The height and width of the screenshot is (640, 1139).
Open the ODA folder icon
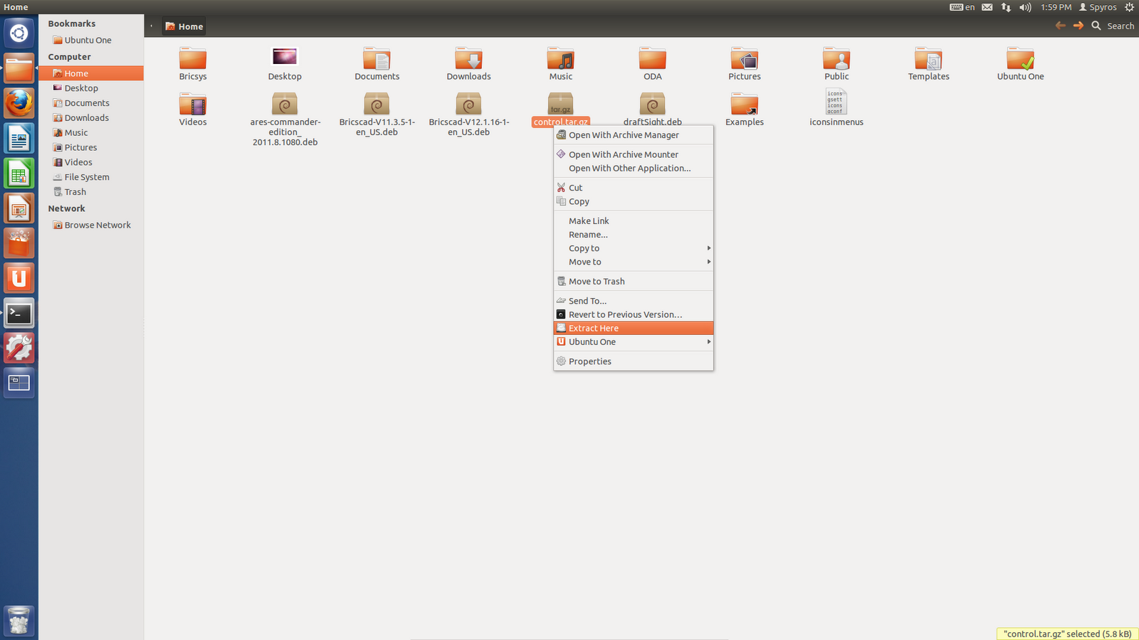tap(652, 58)
